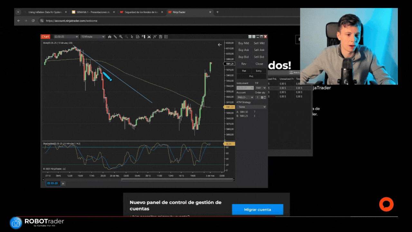Click the Close position button

259,64
